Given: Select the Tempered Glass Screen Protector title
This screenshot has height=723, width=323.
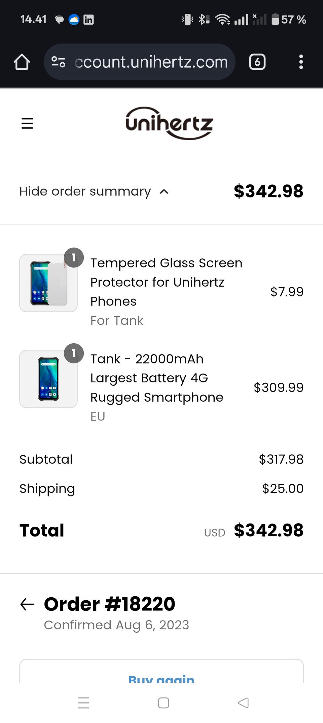Looking at the screenshot, I should pyautogui.click(x=166, y=282).
